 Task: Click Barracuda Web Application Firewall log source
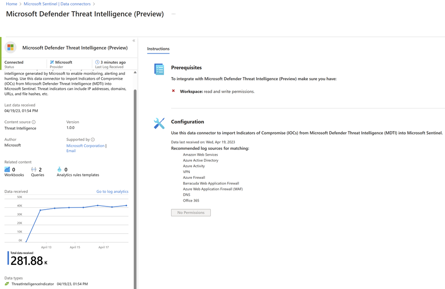[x=211, y=183]
